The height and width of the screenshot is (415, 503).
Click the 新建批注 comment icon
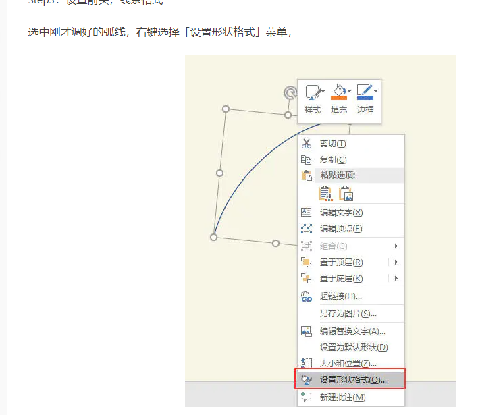tap(307, 397)
